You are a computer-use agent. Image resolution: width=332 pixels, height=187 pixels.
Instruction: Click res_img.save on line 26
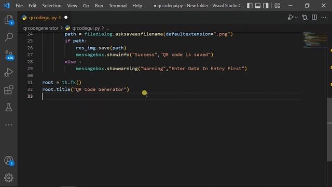click(92, 48)
